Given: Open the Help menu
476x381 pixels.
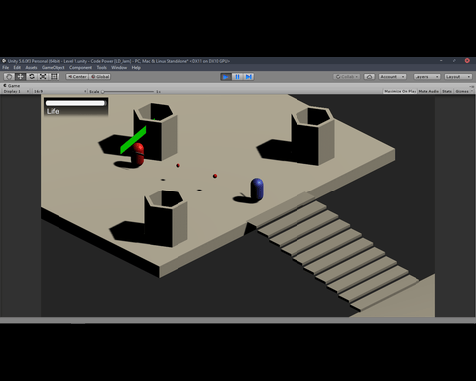Looking at the screenshot, I should [136, 68].
